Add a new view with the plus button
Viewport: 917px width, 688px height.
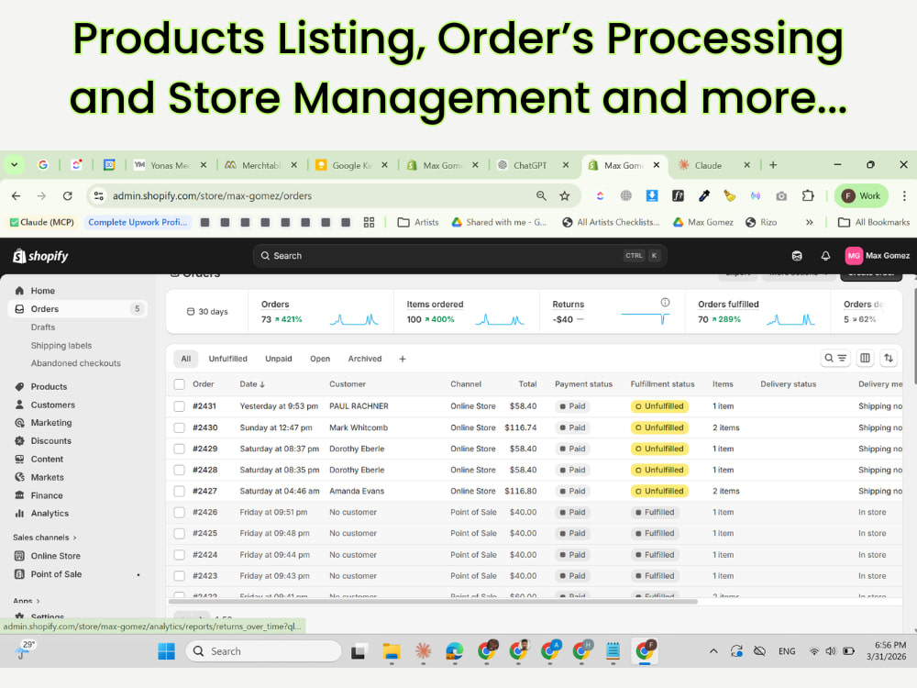(x=403, y=359)
